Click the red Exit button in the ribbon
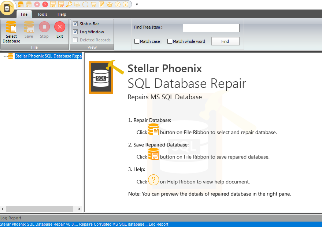 (60, 30)
